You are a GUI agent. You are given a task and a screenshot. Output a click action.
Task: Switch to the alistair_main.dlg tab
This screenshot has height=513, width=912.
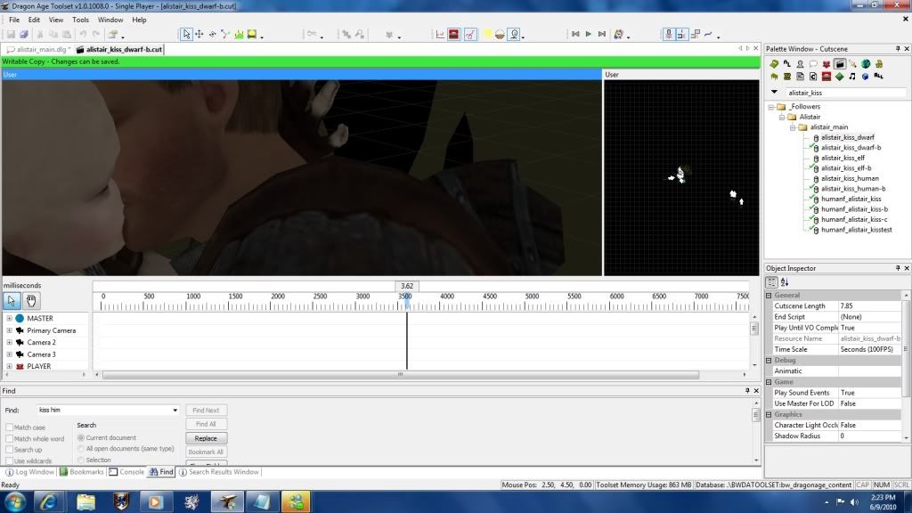tap(37, 50)
